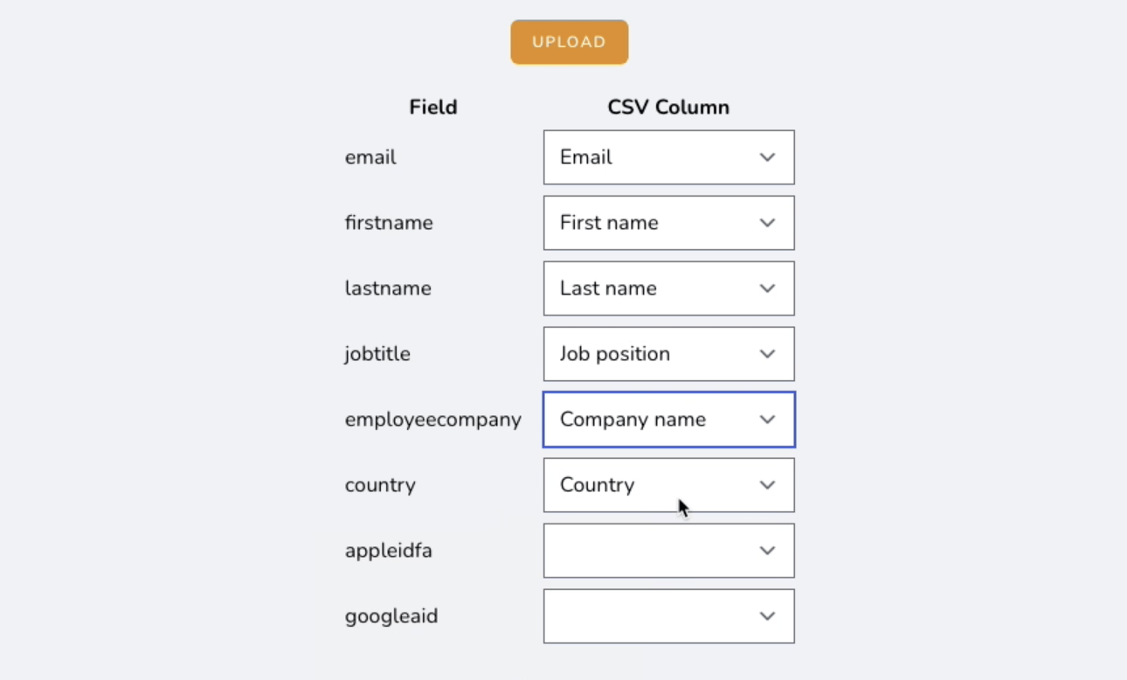The width and height of the screenshot is (1127, 680).
Task: Click the country field label
Action: (x=380, y=485)
